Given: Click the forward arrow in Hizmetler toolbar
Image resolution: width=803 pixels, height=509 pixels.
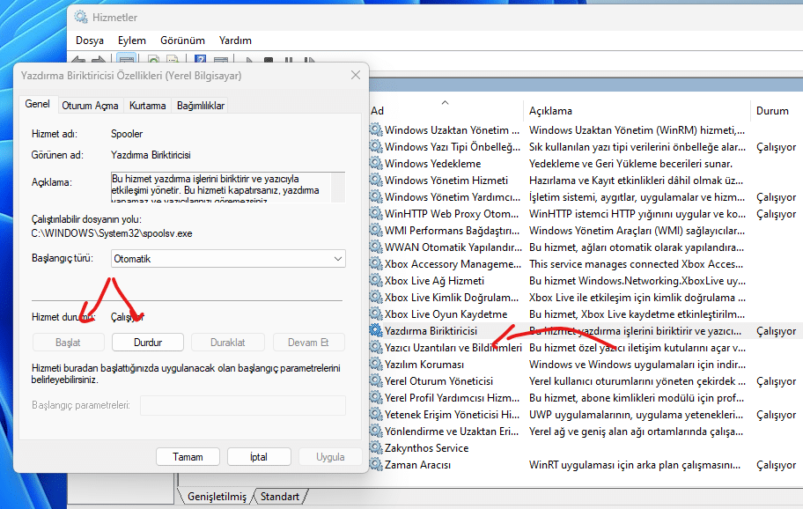Looking at the screenshot, I should pyautogui.click(x=99, y=60).
